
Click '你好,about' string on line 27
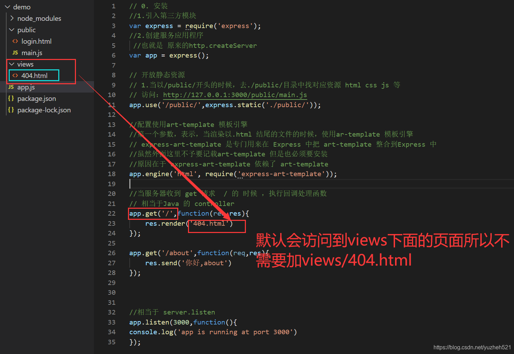[204, 263]
